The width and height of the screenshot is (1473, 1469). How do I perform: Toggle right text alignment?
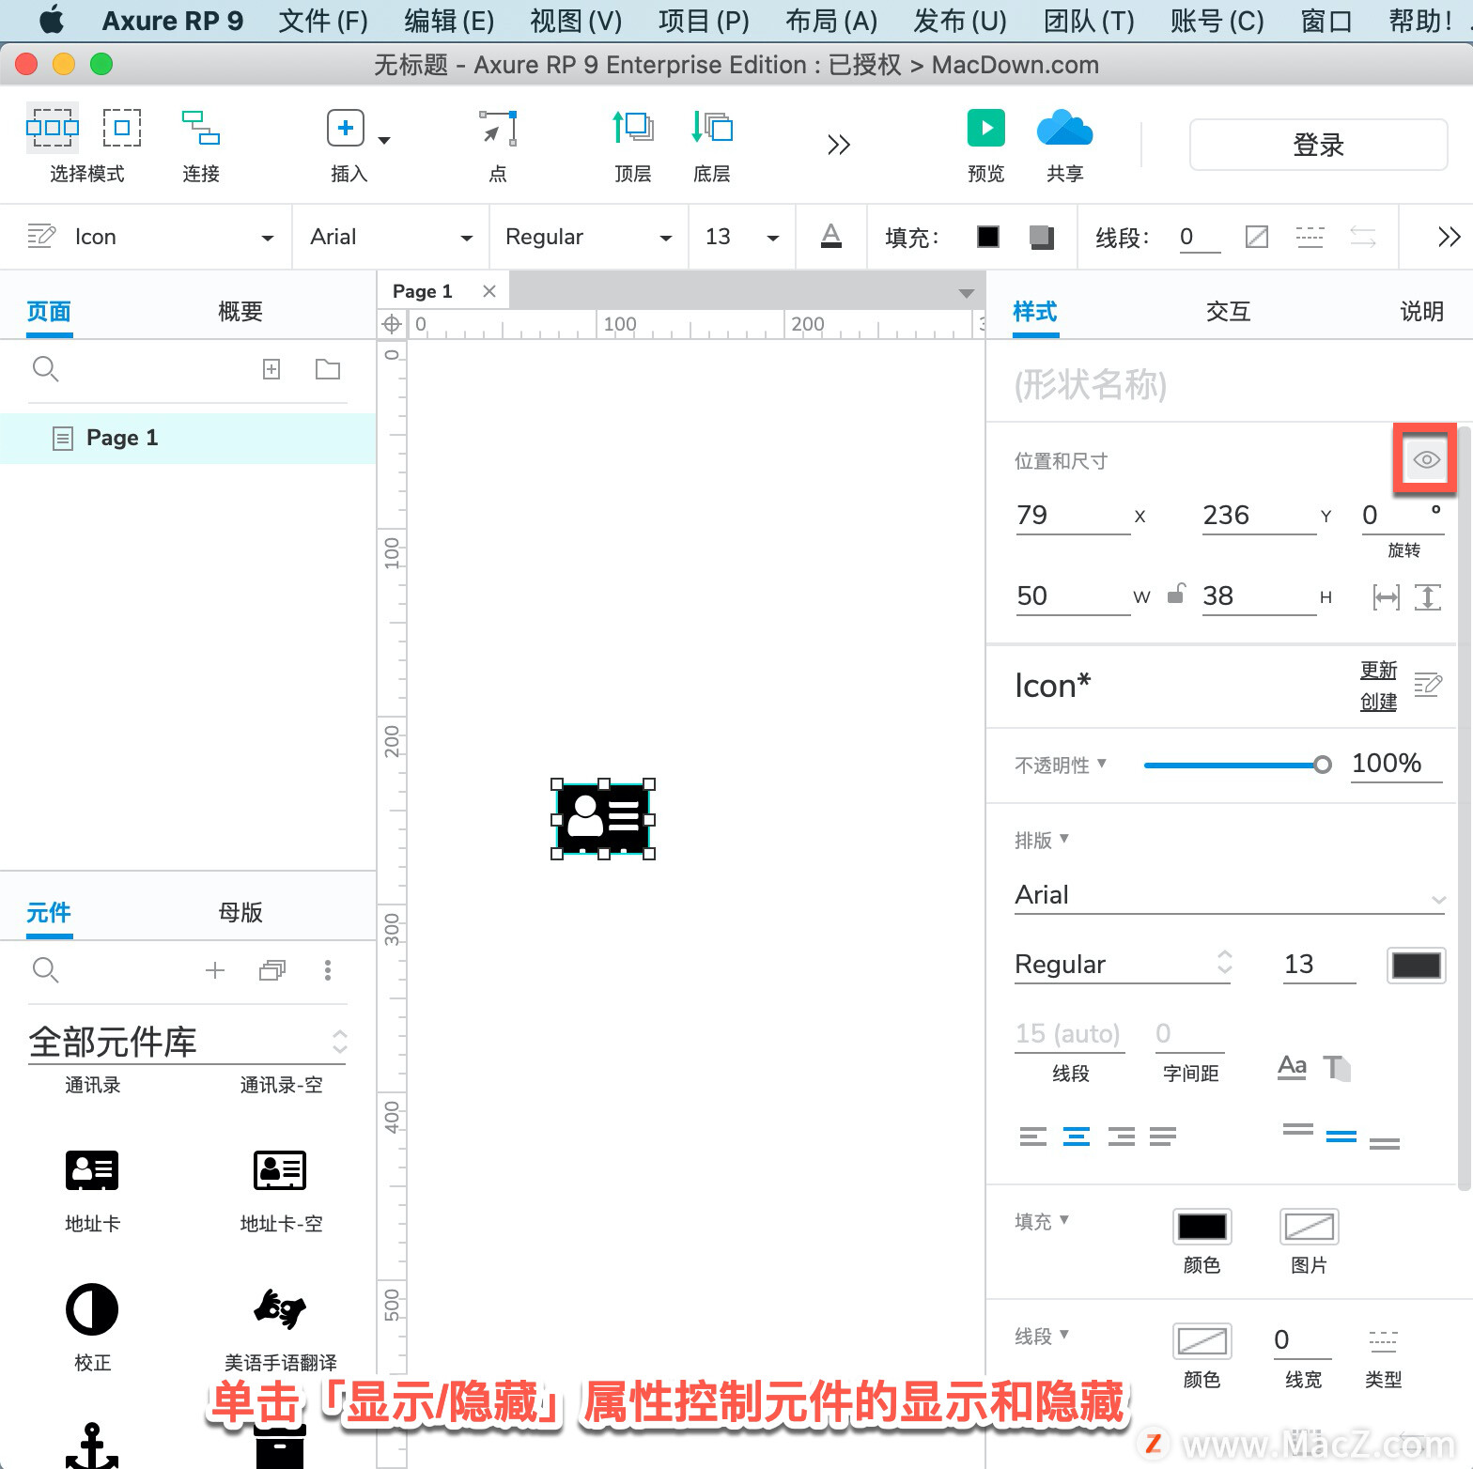(x=1121, y=1137)
